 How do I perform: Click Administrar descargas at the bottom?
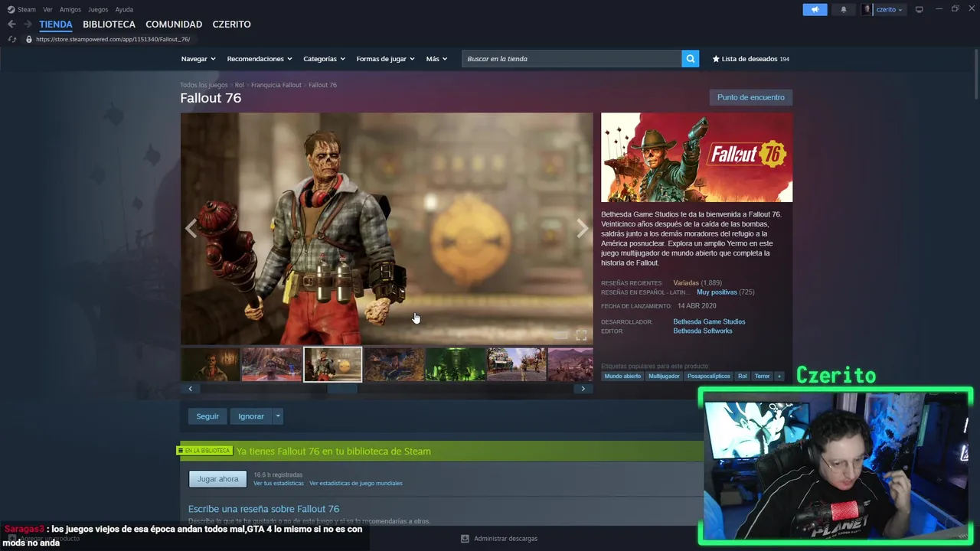tap(505, 539)
